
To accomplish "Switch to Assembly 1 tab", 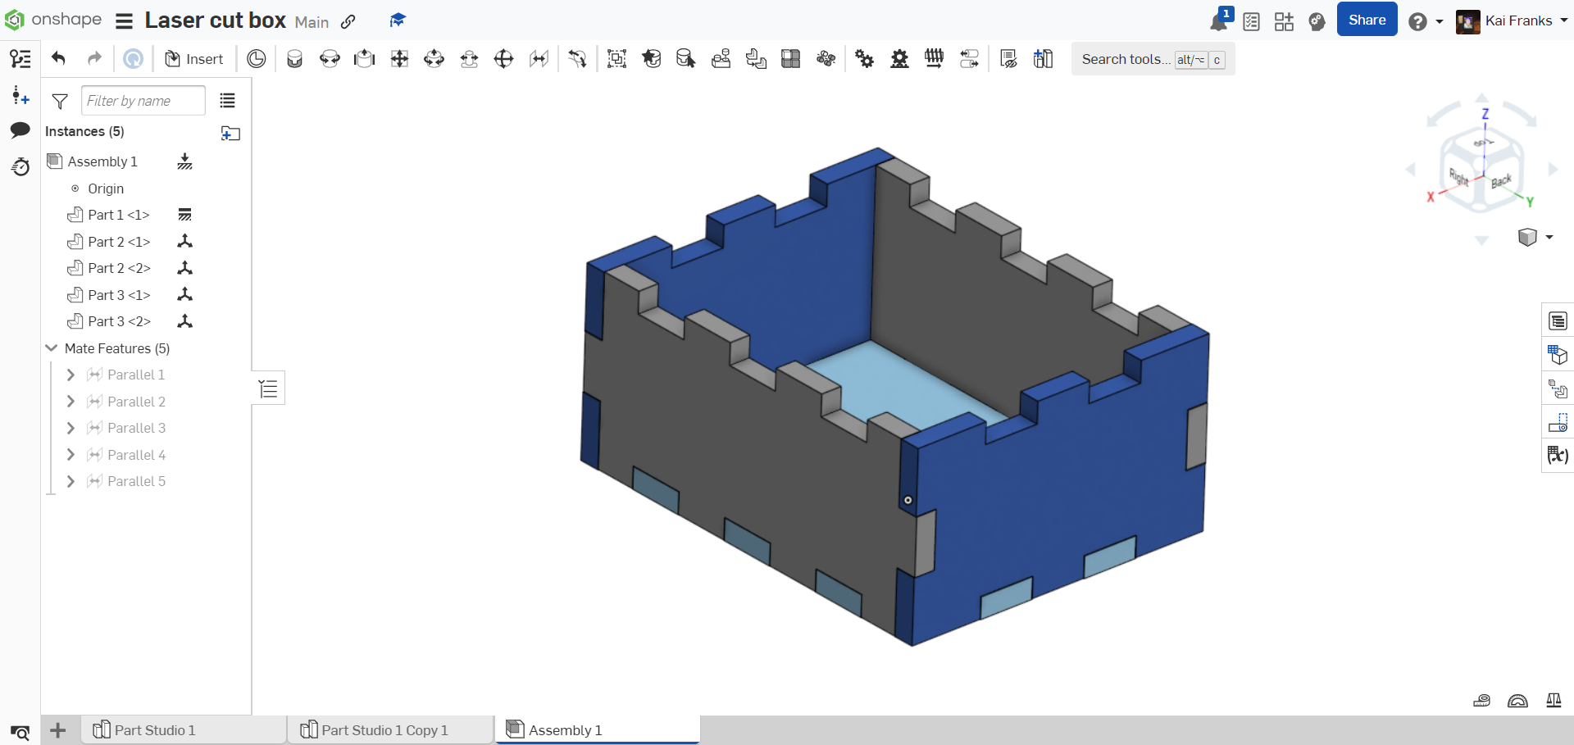I will point(598,729).
